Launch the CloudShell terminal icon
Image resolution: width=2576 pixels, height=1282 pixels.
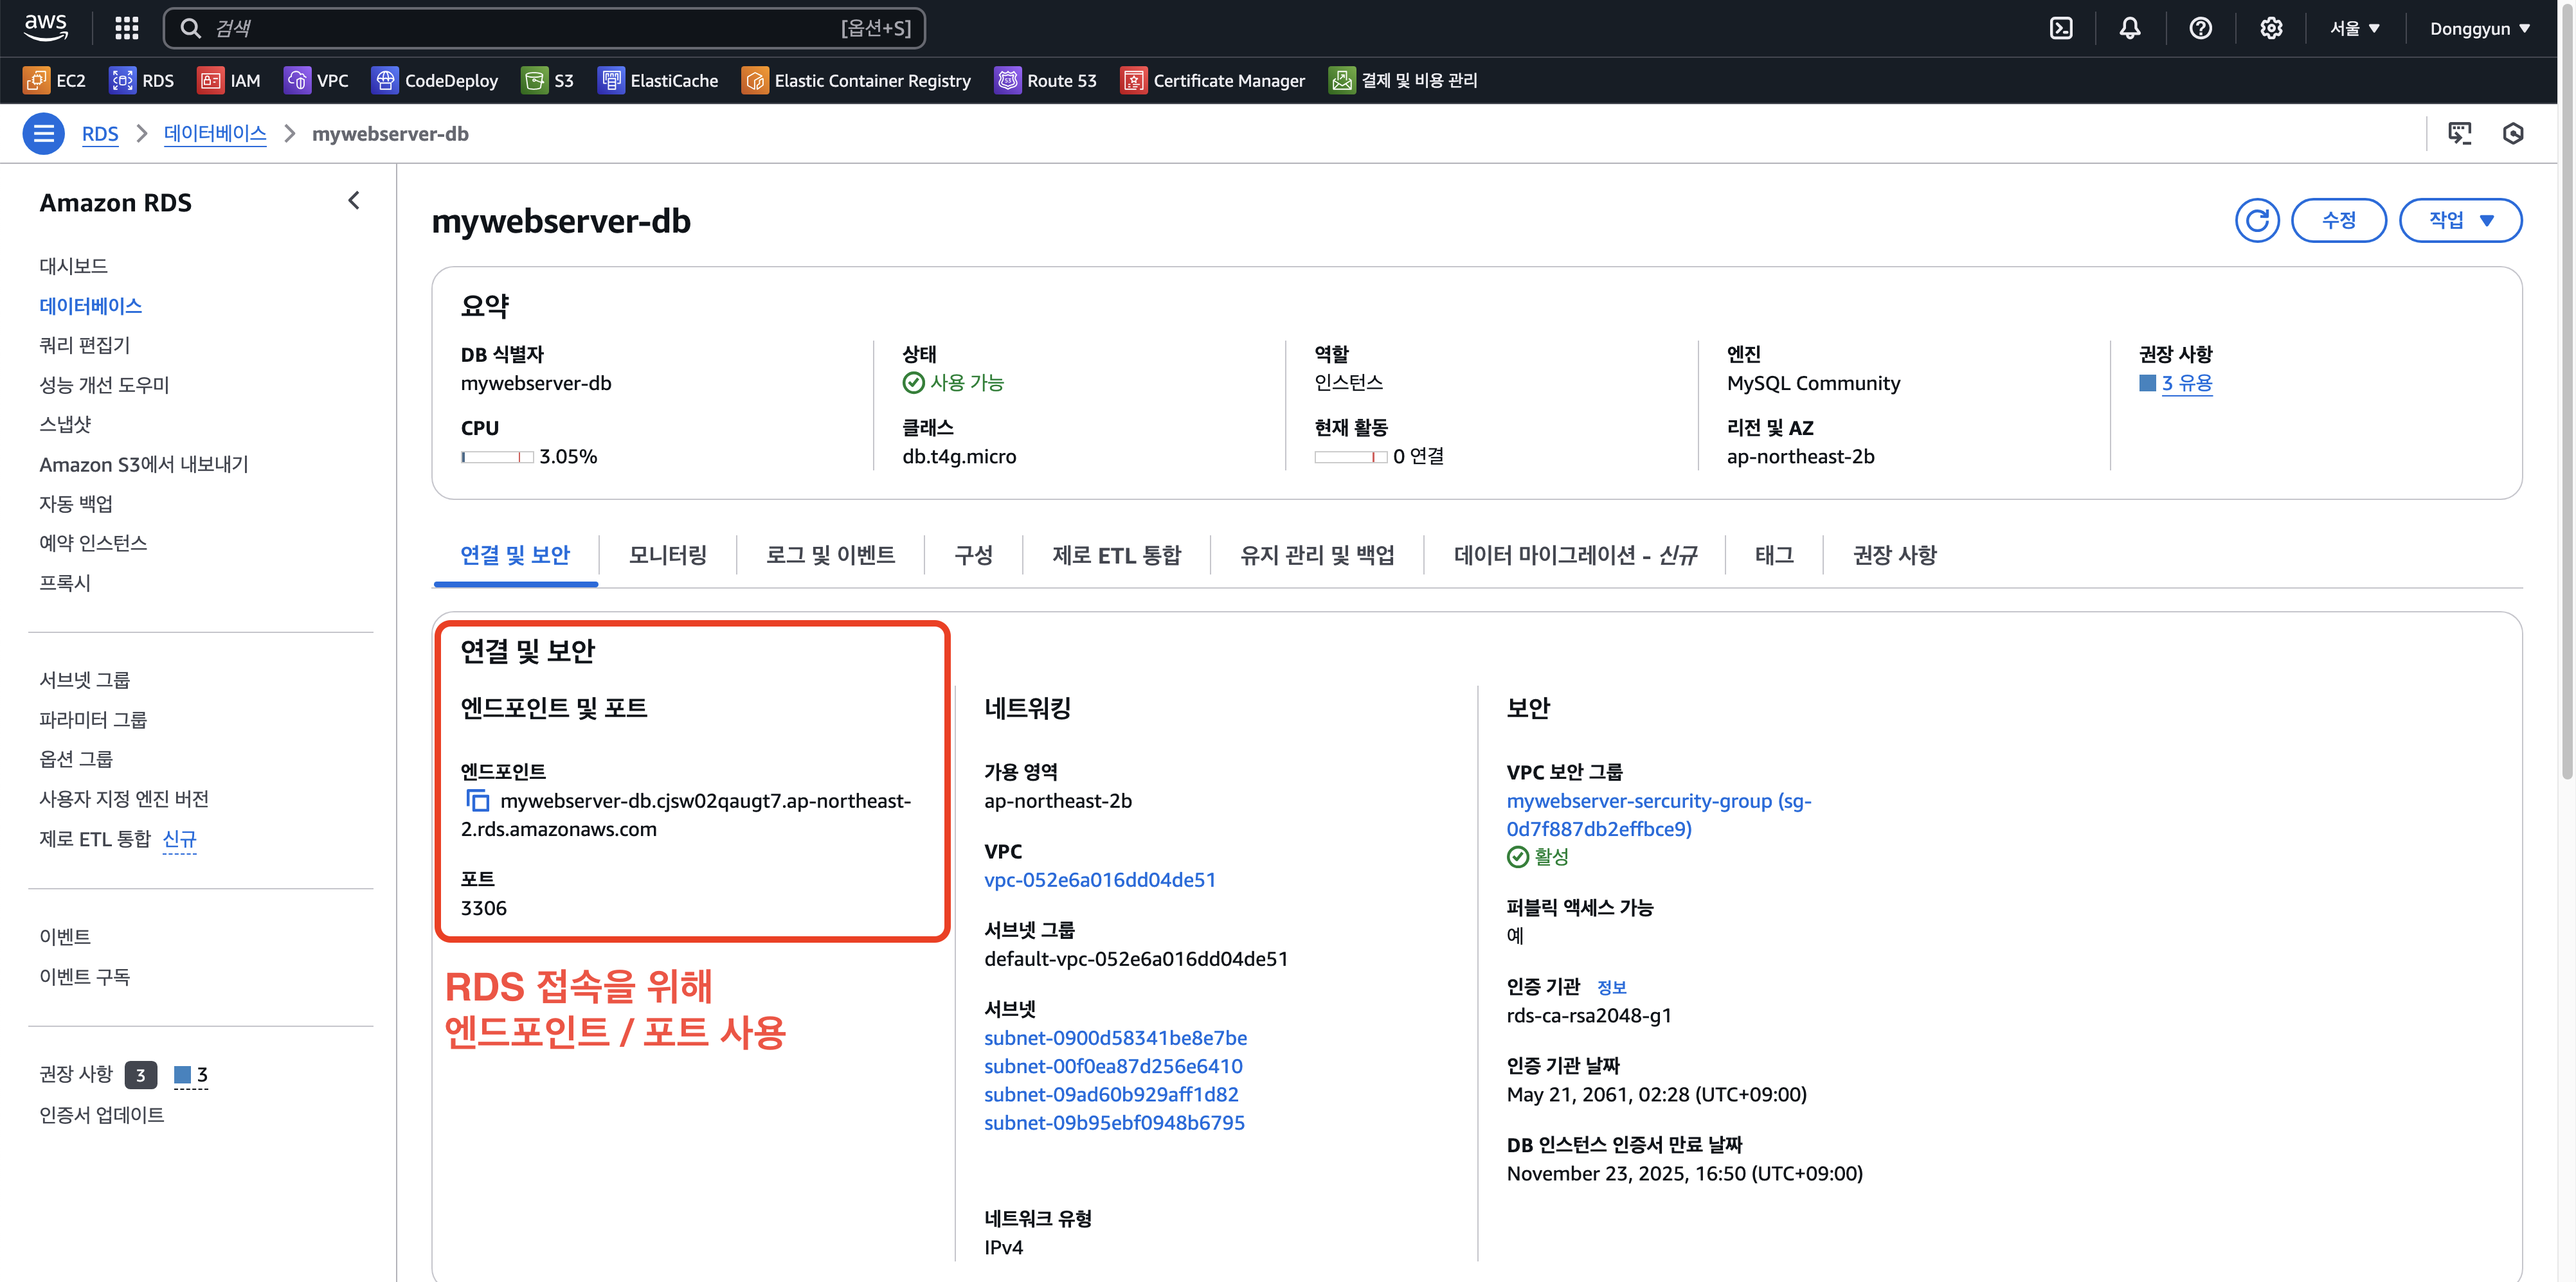click(x=2061, y=28)
